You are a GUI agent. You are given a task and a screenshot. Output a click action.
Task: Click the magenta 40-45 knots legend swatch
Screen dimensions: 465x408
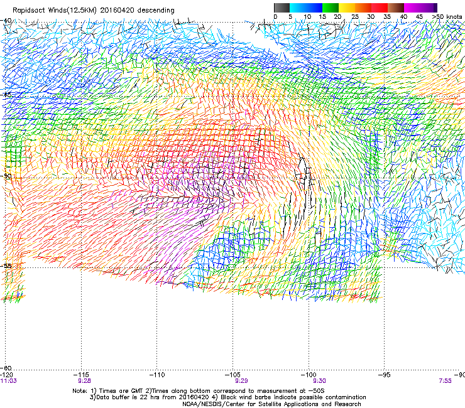tap(412, 8)
